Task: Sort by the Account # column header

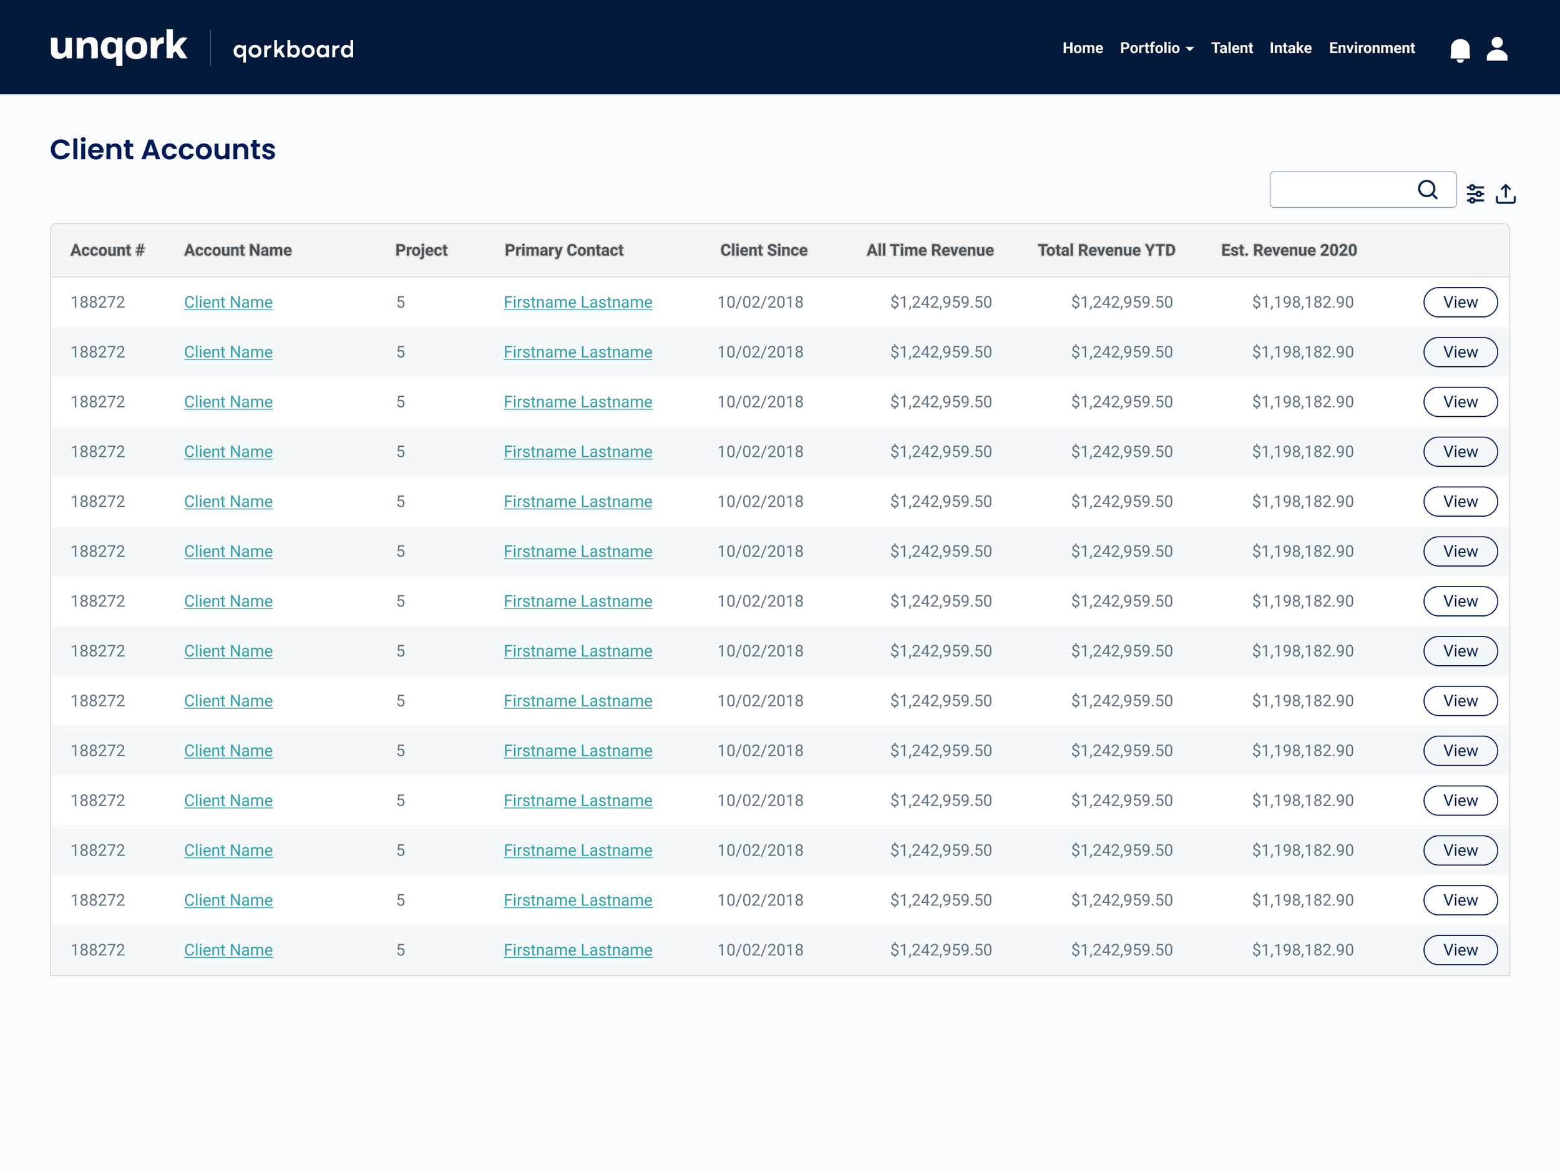Action: [107, 250]
